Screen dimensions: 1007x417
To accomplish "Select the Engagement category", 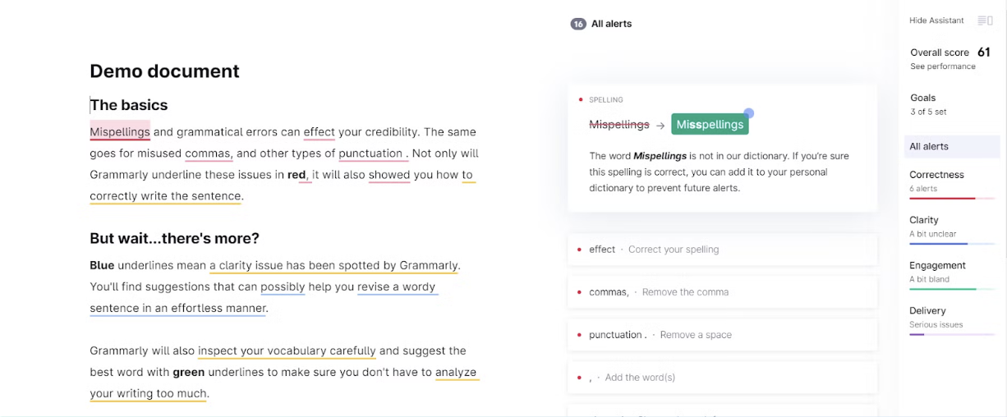I will pyautogui.click(x=952, y=274).
